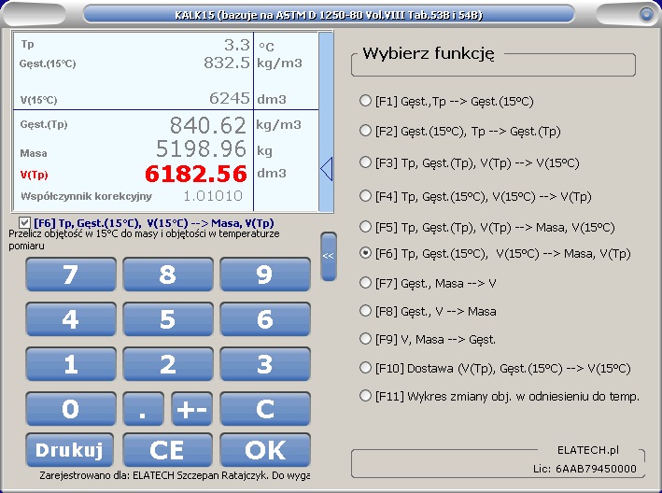Screen dimensions: 662x493
Task: Click the red V(Tp) result 6182.56
Action: [196, 174]
